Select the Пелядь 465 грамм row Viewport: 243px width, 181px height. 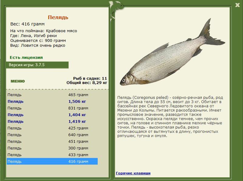(52, 95)
